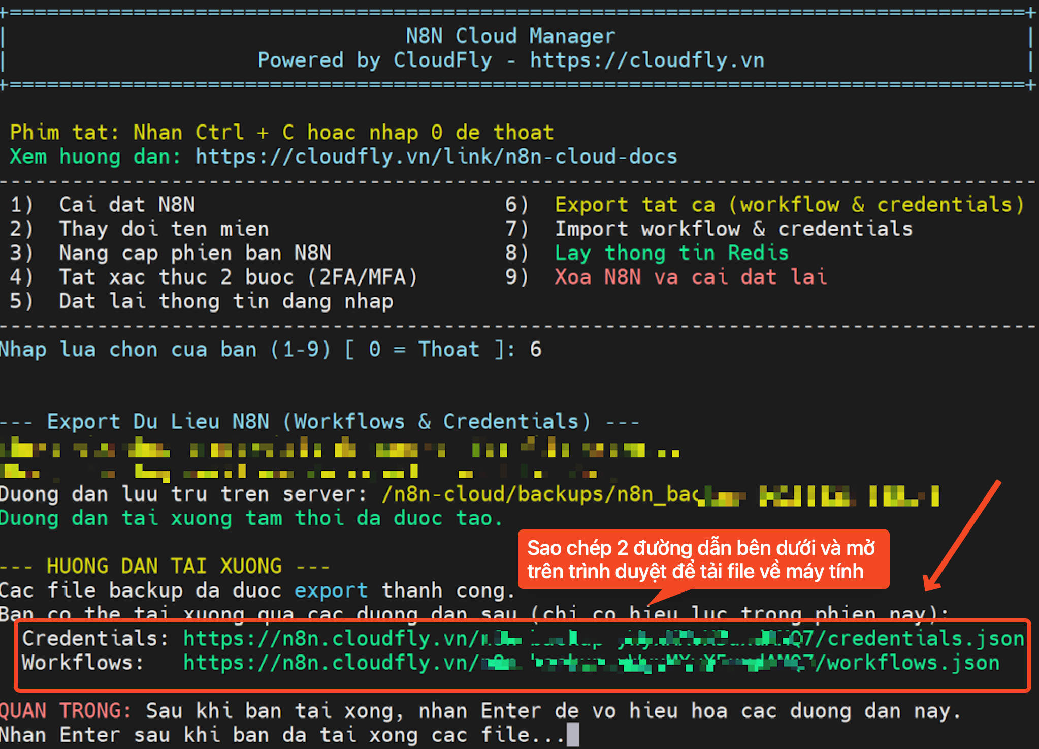Click the 'Credentials:' label
Image resolution: width=1039 pixels, height=749 pixels.
click(x=95, y=638)
